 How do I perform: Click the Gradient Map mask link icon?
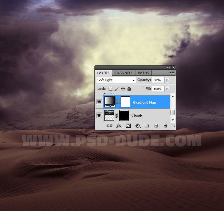(x=118, y=102)
